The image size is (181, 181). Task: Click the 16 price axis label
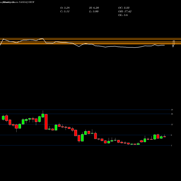tap(172, 114)
